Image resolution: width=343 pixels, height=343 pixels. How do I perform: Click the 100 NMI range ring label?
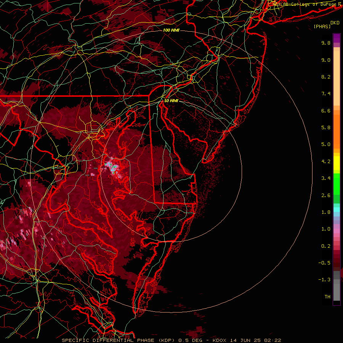coord(171,30)
